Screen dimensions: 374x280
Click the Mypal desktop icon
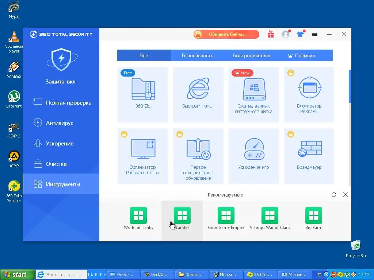pos(14,10)
